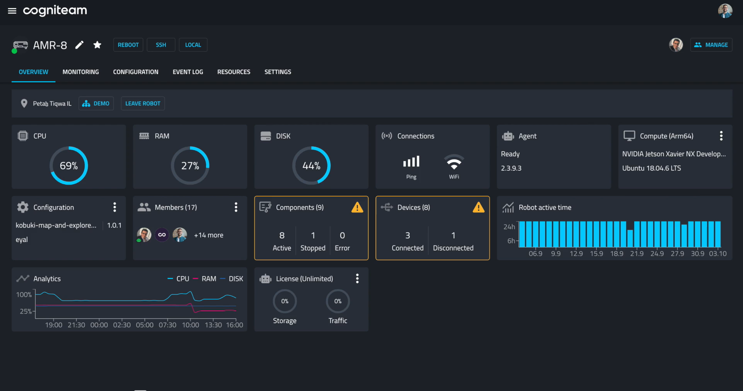
Task: Open the Compute (Arm64) options menu
Action: (x=721, y=136)
